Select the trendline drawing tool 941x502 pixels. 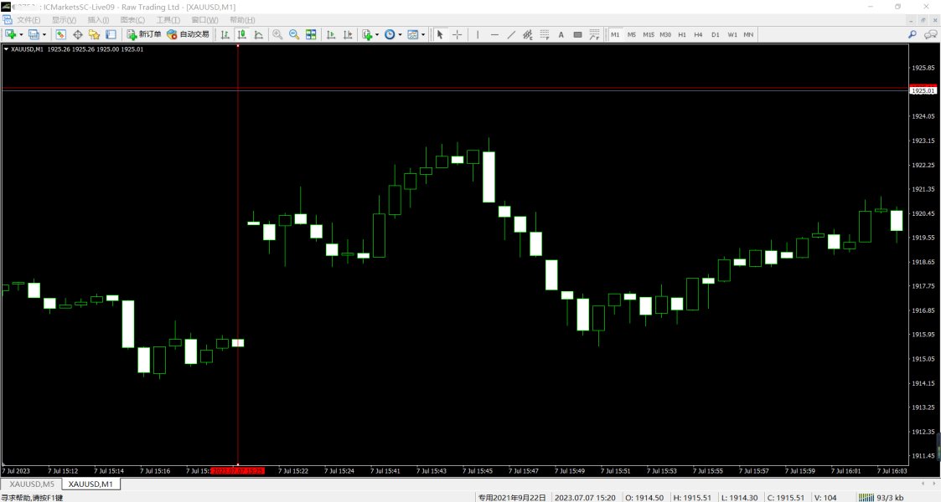pyautogui.click(x=511, y=35)
